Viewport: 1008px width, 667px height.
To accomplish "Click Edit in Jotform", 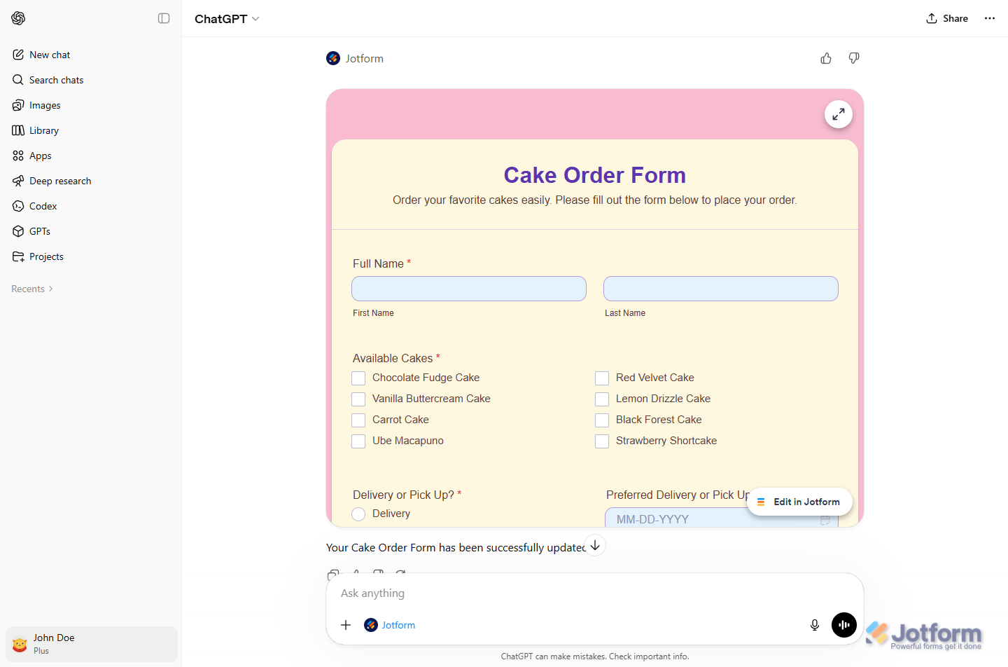I will pos(799,502).
